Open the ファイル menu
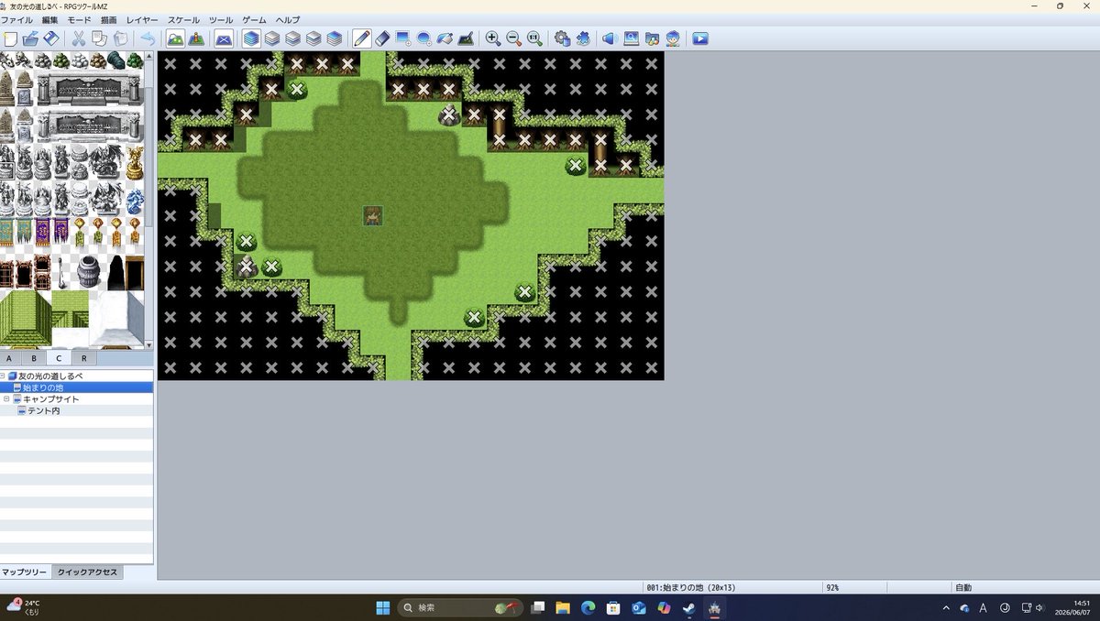 [16, 20]
